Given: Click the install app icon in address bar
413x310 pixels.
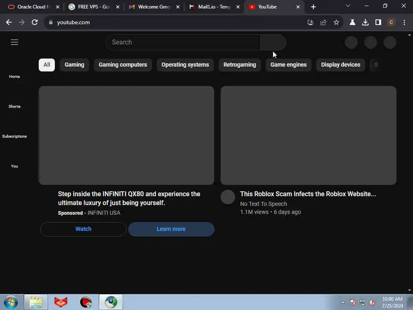Looking at the screenshot, I should pyautogui.click(x=311, y=23).
